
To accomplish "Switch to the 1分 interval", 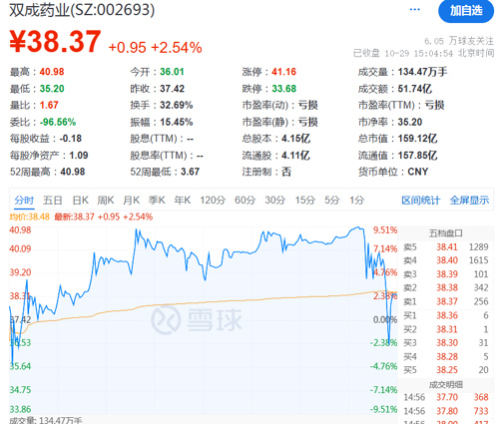I will [356, 201].
